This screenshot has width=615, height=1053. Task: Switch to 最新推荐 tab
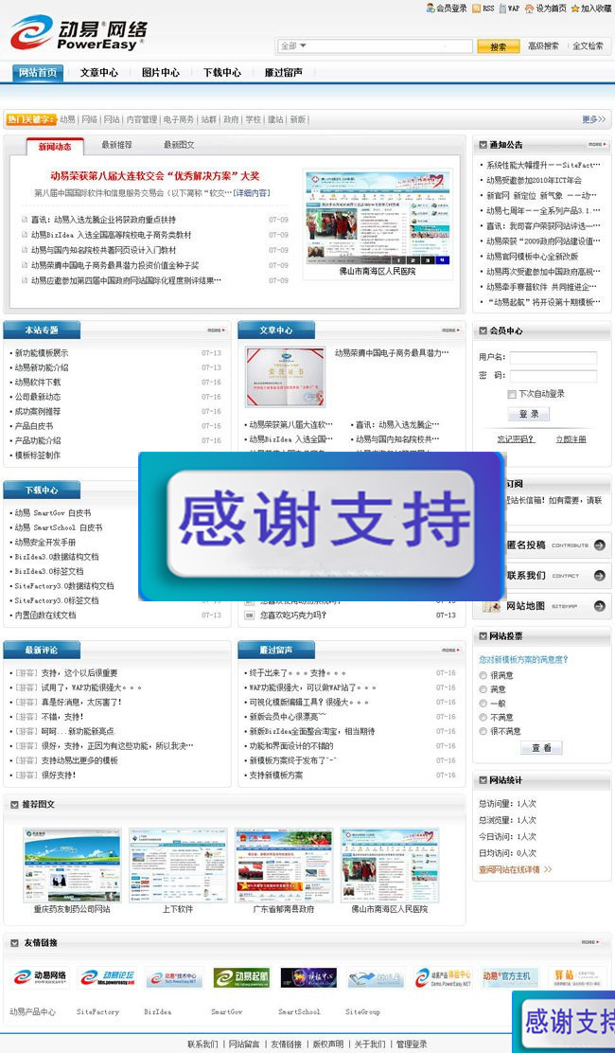[x=116, y=145]
